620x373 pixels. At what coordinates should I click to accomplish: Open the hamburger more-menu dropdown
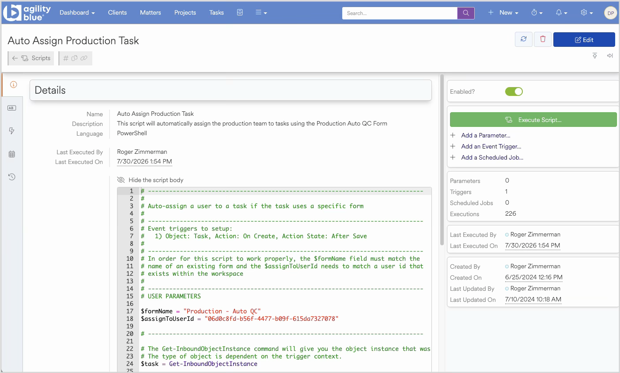click(261, 13)
